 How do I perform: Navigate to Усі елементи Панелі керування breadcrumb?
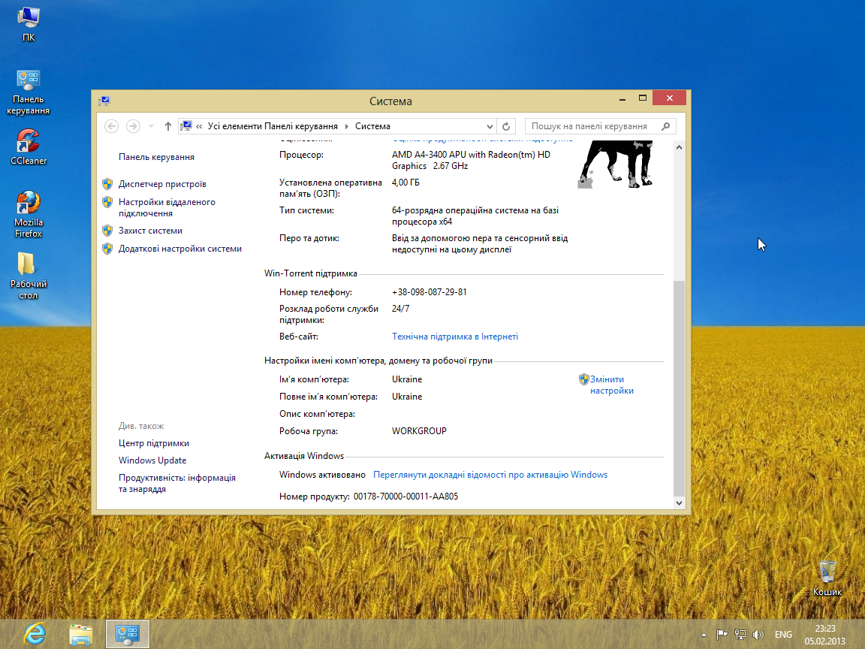click(273, 126)
